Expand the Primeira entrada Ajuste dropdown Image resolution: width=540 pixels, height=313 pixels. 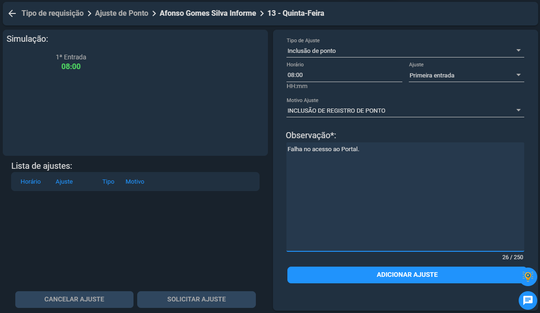(x=466, y=75)
